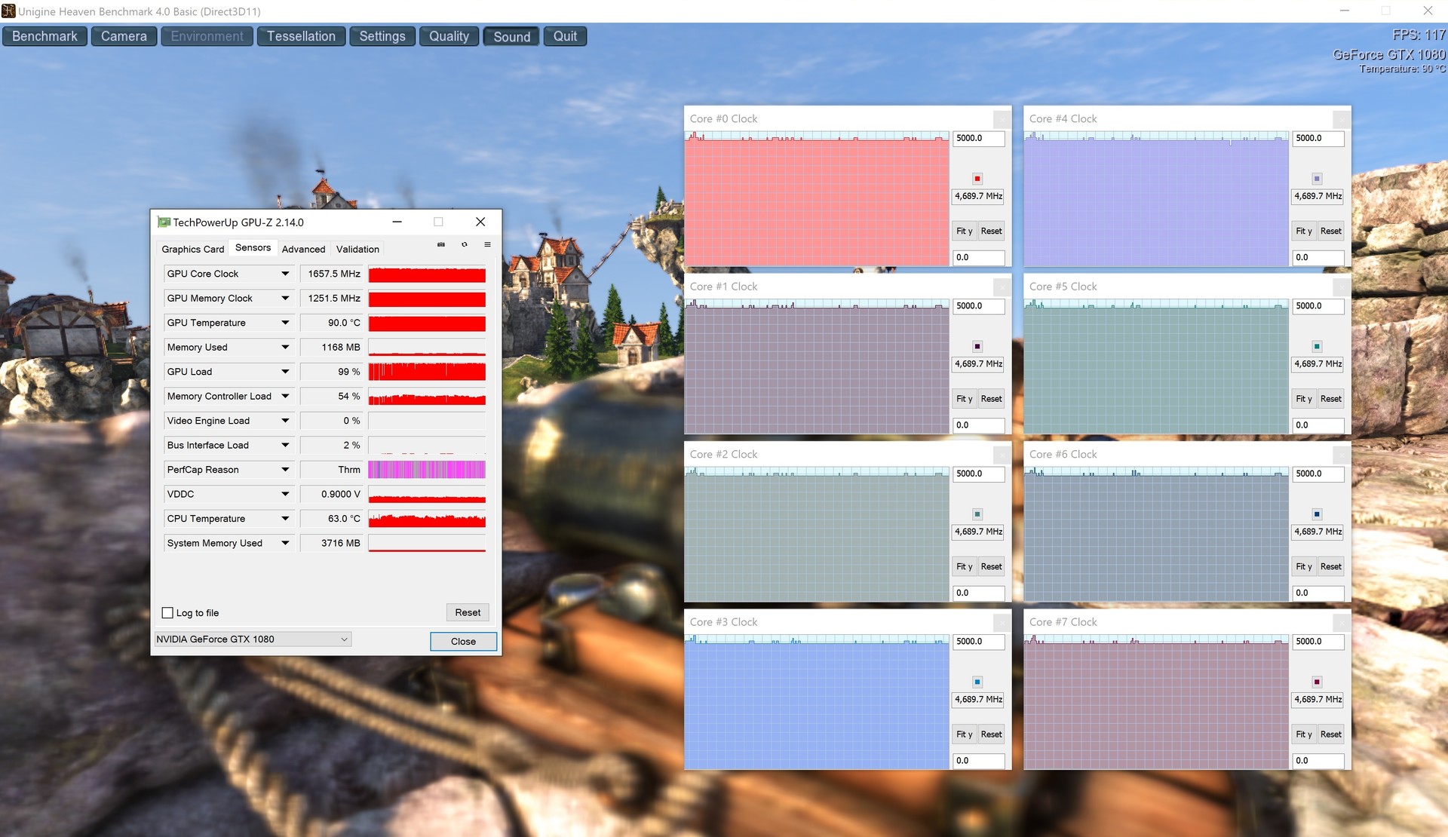Click Core #6 Clock color indicator square
Screen dimensions: 1448x837
pos(1317,514)
